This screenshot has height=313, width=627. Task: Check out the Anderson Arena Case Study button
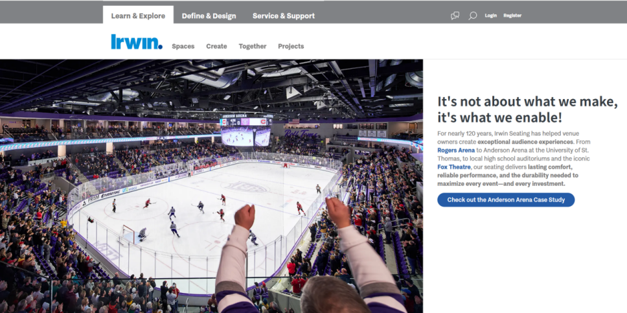[x=506, y=200]
